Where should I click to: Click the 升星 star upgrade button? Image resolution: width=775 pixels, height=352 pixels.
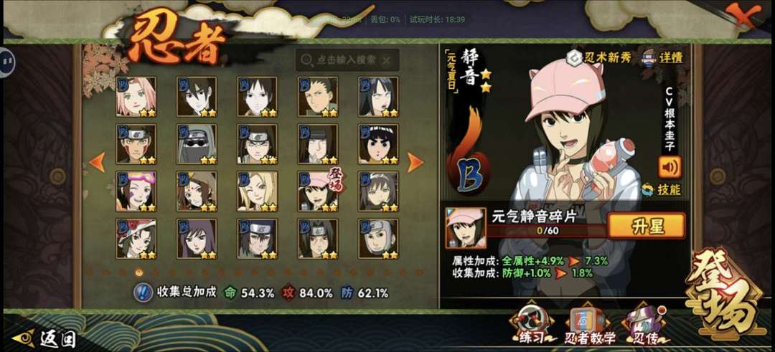point(646,226)
